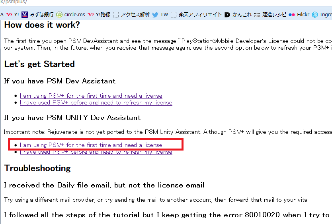Screen dimensions: 332x224
Task: Click refresh license link under PSM UNITY
Action: [96, 152]
